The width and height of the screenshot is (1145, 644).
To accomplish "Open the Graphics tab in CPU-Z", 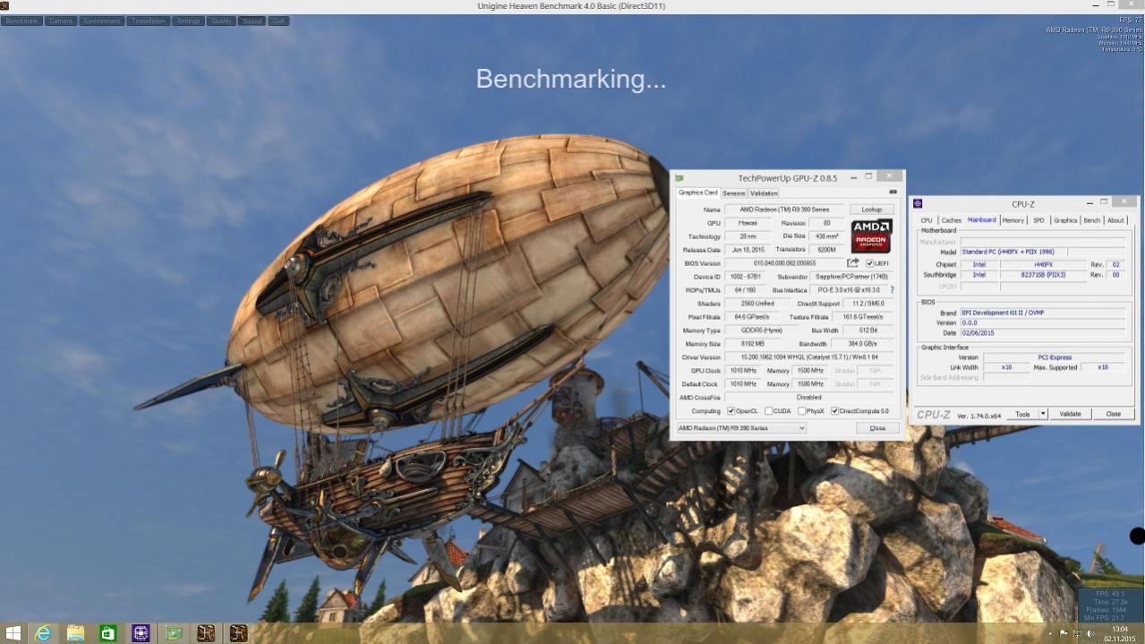I will click(x=1065, y=220).
